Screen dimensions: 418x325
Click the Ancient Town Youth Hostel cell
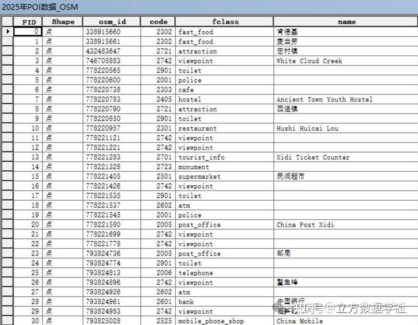click(324, 99)
